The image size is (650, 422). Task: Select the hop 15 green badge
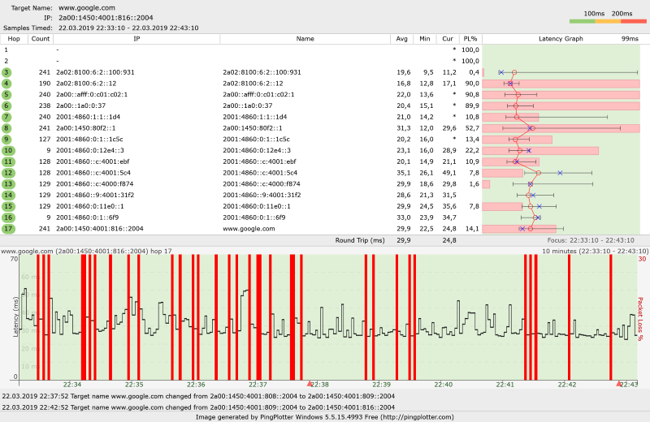(x=8, y=207)
